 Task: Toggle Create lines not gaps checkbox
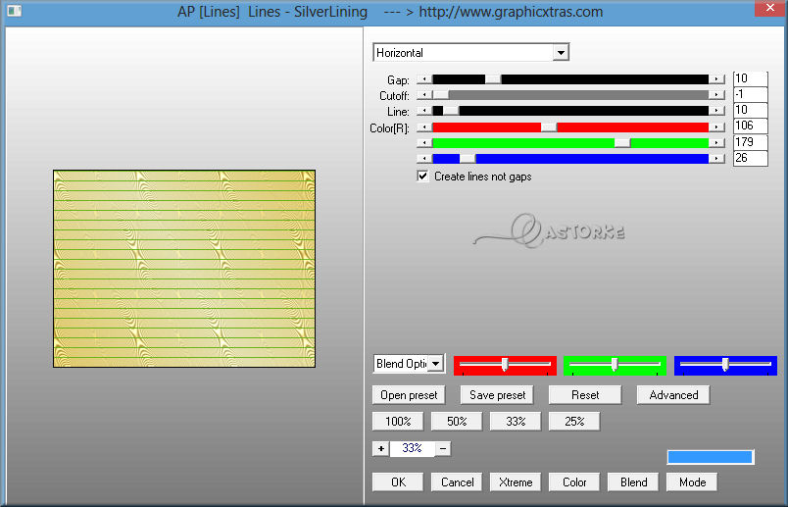423,177
